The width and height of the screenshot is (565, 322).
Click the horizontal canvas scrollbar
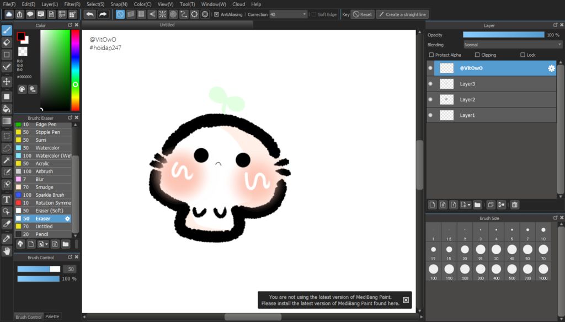click(253, 317)
